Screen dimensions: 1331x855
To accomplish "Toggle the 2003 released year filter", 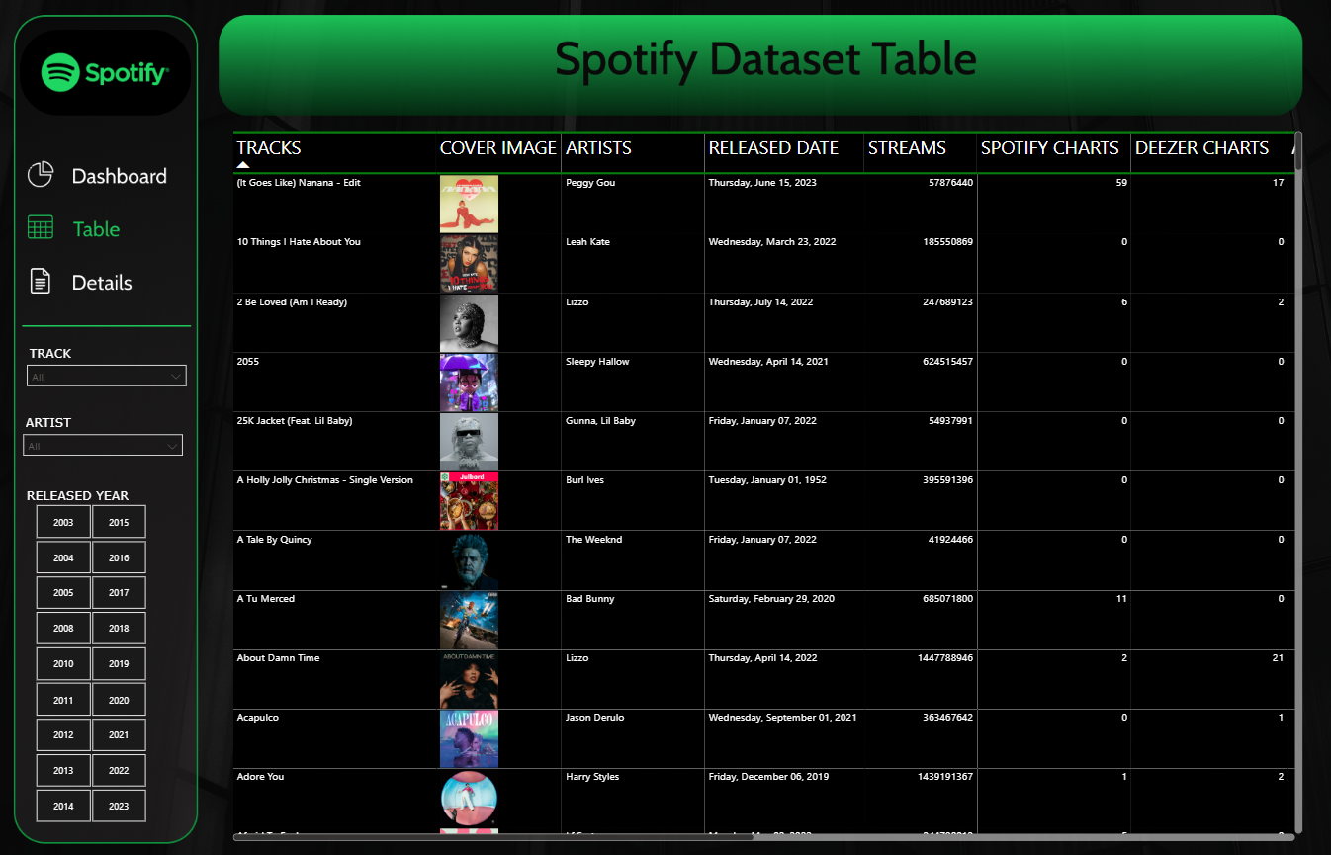I will pos(63,522).
